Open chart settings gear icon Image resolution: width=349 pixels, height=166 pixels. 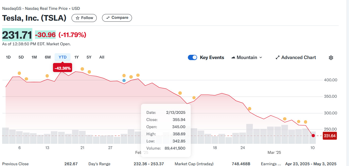pyautogui.click(x=331, y=57)
